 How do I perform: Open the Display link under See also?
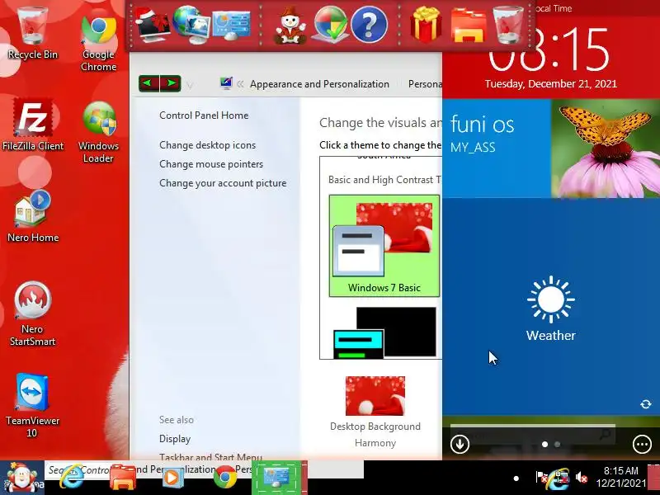coord(175,439)
